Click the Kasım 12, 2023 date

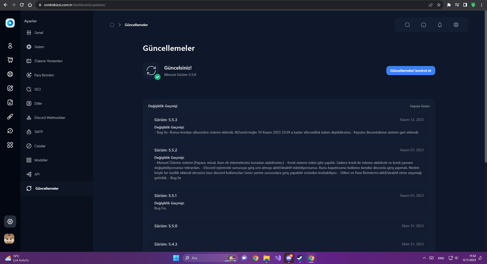(412, 120)
